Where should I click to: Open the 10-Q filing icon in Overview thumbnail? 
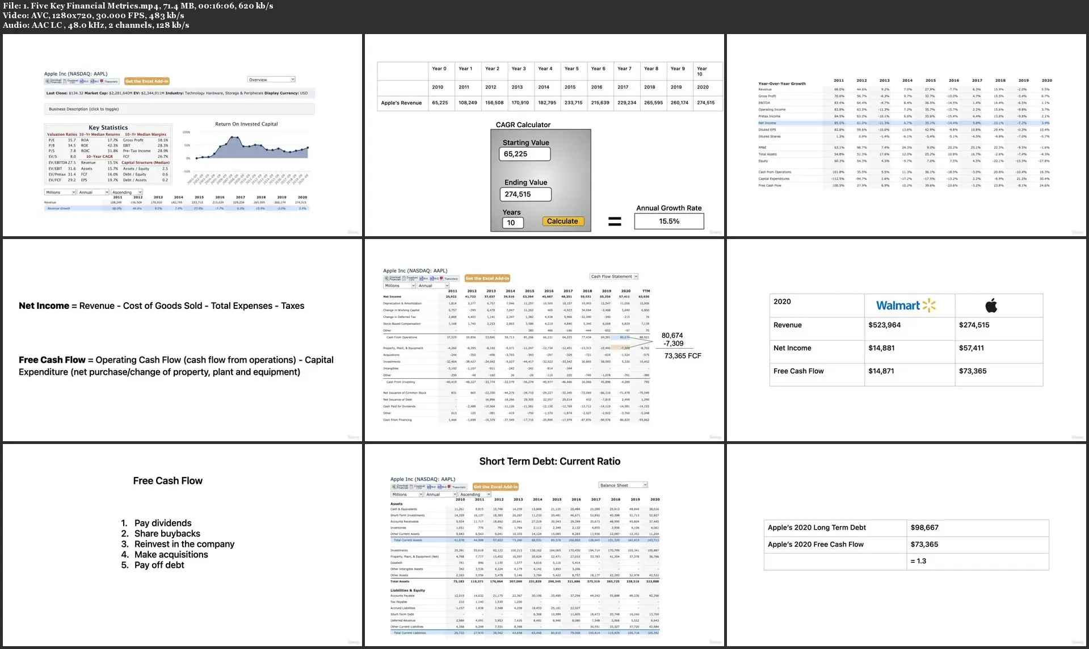[94, 81]
